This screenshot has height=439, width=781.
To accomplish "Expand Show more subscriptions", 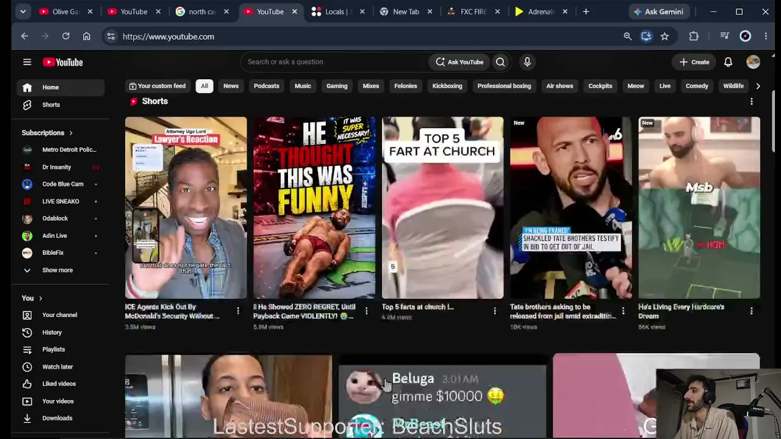I will point(60,270).
